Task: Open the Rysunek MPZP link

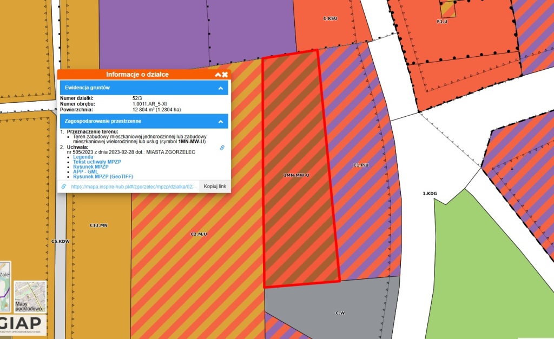Action: 90,167
